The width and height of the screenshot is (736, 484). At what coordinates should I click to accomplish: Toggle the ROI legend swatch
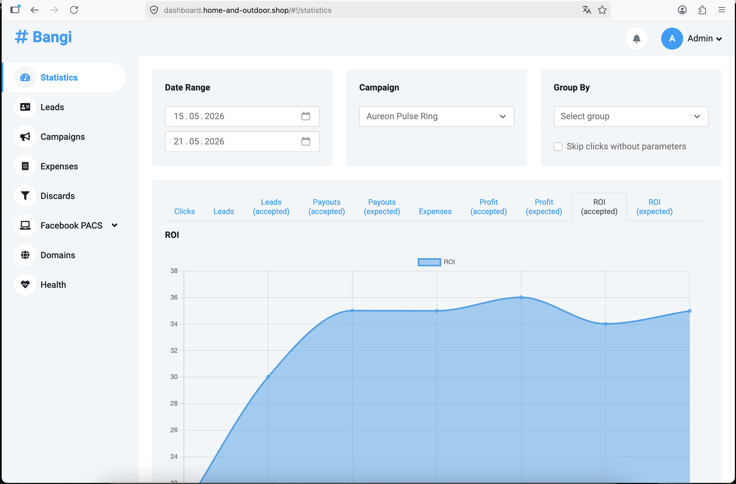tap(429, 262)
